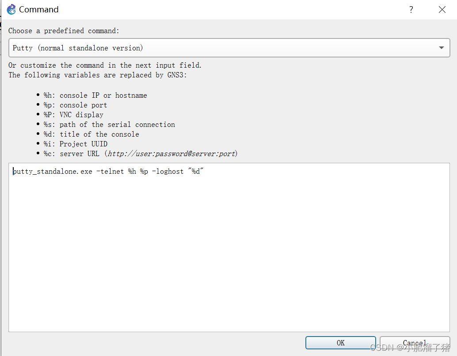Click the GNS3 icon in the title bar
This screenshot has height=356, width=457.
point(11,9)
